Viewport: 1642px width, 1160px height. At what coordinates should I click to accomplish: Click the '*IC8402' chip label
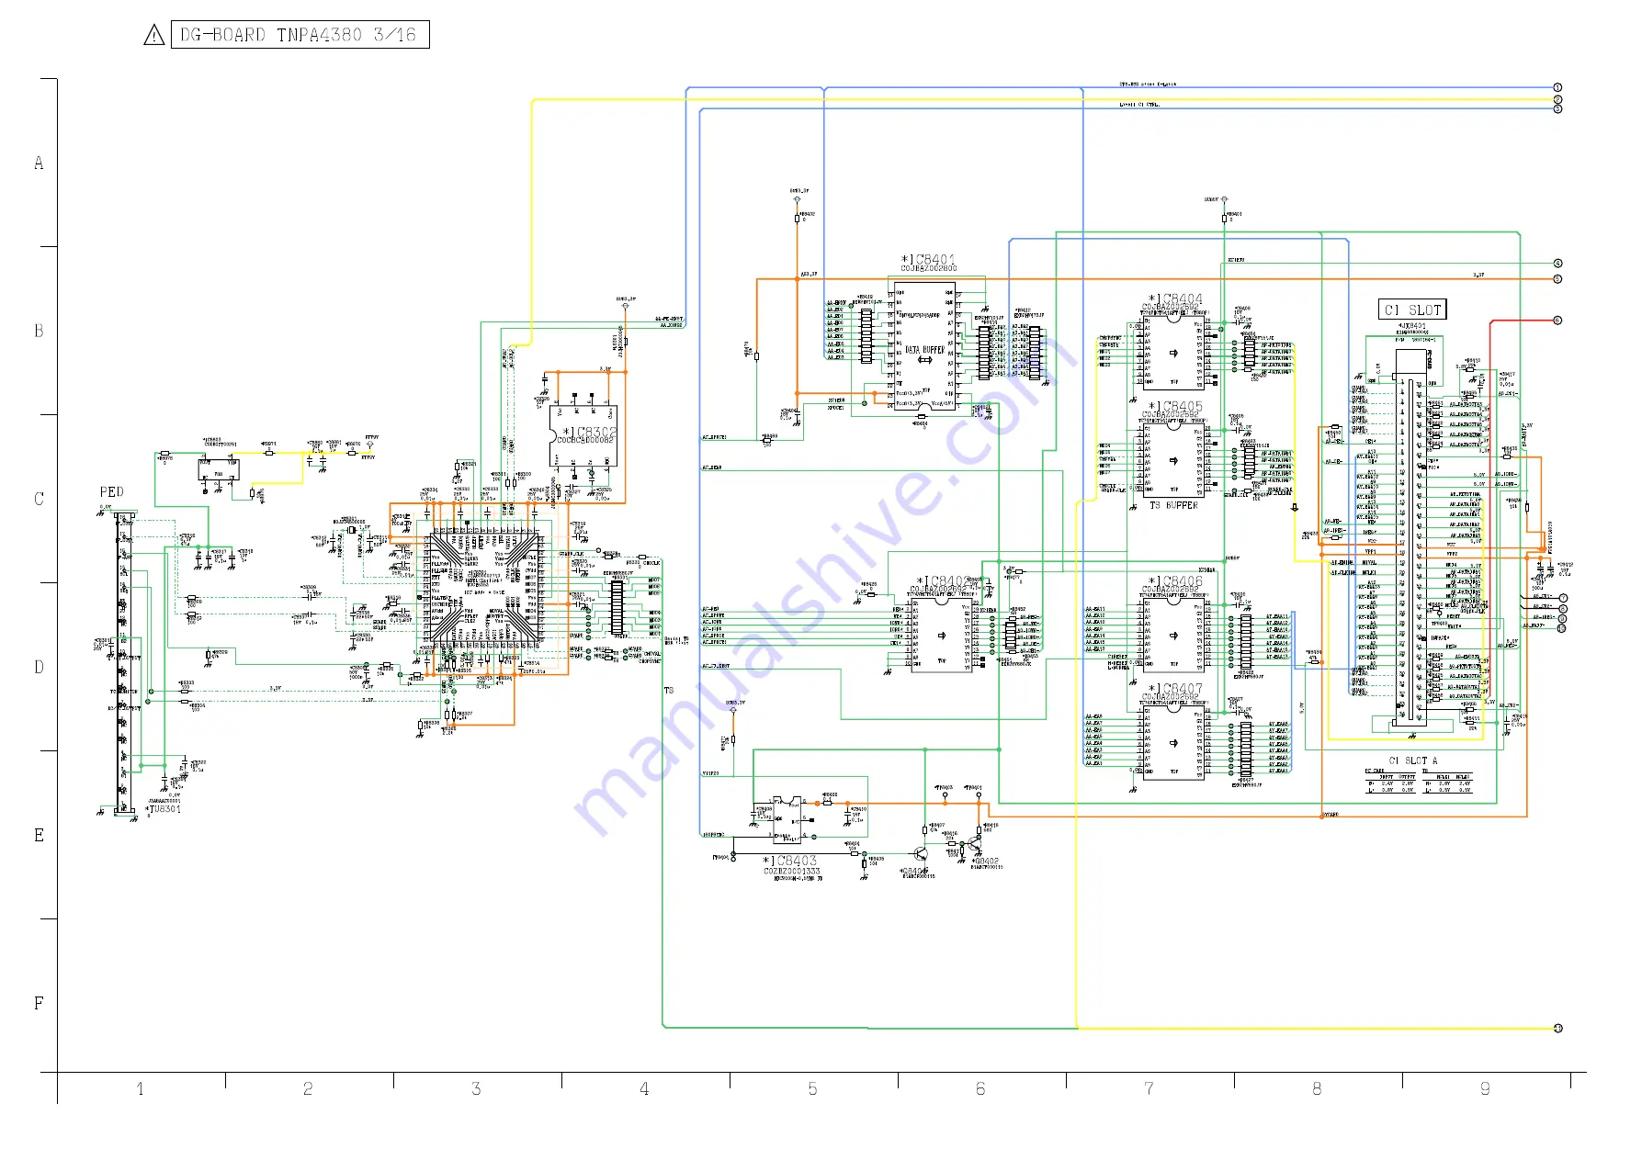[943, 581]
